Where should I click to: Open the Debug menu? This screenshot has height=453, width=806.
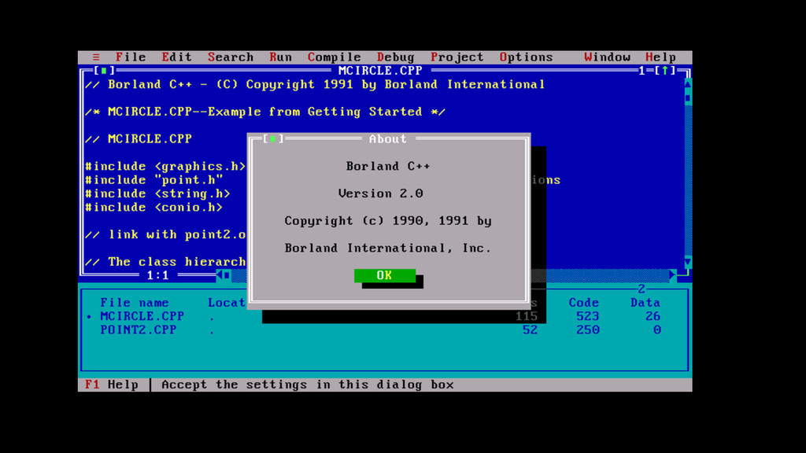pyautogui.click(x=395, y=57)
